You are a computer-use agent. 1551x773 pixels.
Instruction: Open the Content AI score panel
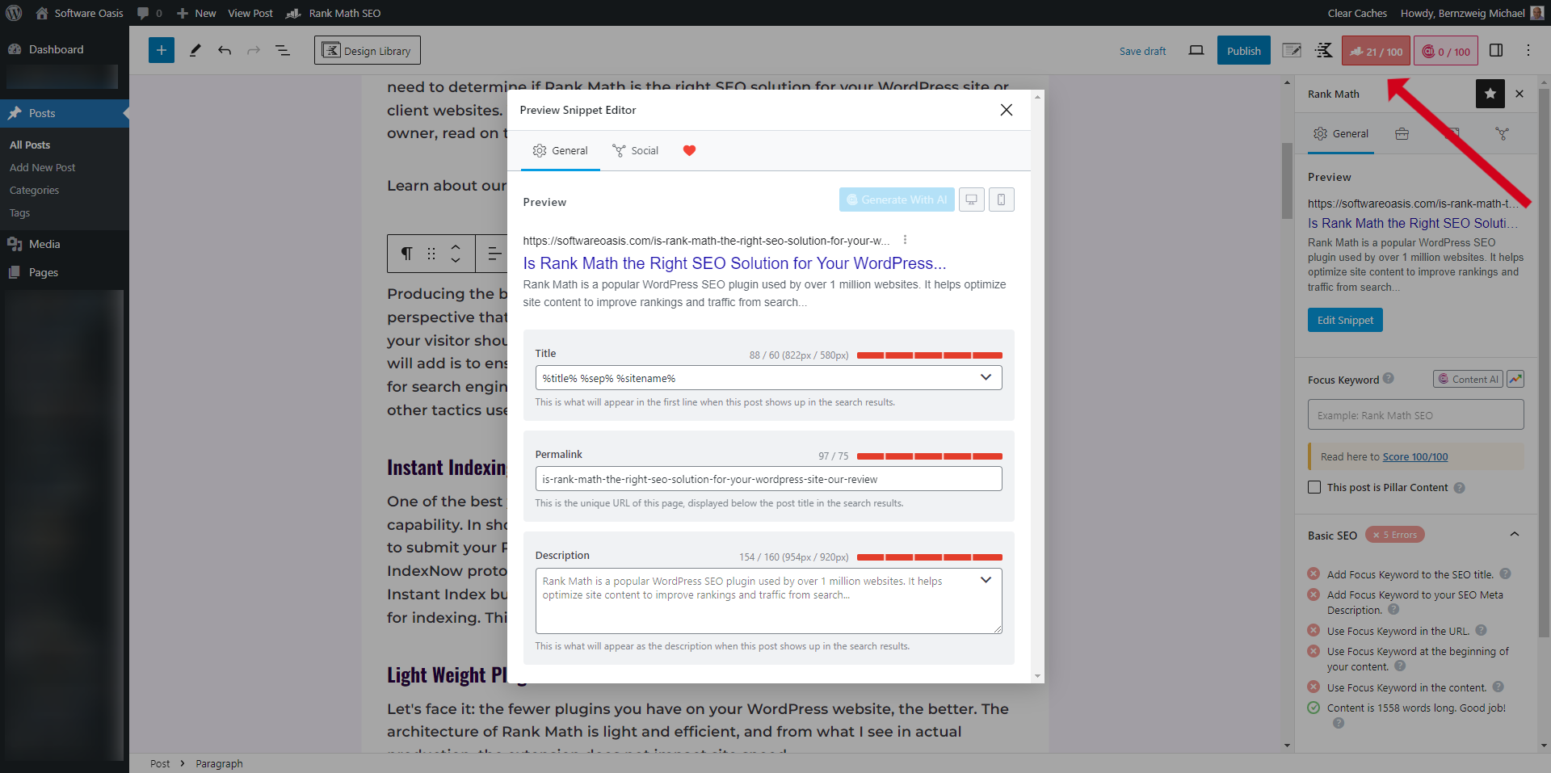[x=1445, y=50]
